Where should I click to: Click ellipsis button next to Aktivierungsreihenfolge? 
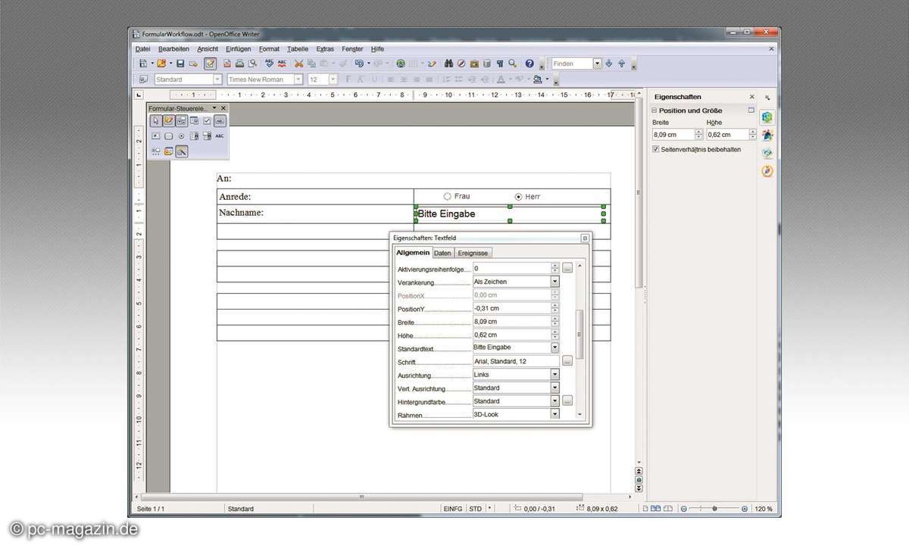pos(567,268)
